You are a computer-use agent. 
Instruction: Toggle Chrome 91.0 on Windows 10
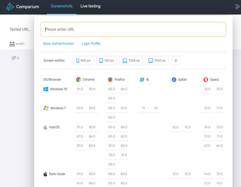tap(80, 89)
